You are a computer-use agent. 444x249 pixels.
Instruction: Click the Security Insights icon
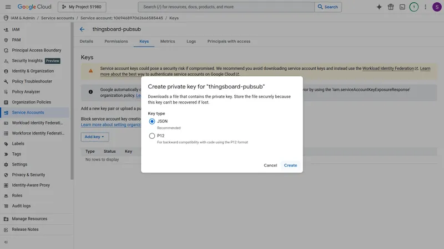[x=6, y=61]
